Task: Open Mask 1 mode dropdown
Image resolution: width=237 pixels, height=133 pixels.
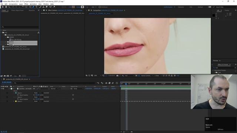Action: [37, 93]
